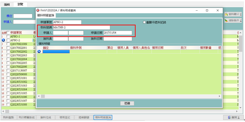Select the Q20170922004 row
Viewport: 245px width, 122px height.
[x=18, y=59]
